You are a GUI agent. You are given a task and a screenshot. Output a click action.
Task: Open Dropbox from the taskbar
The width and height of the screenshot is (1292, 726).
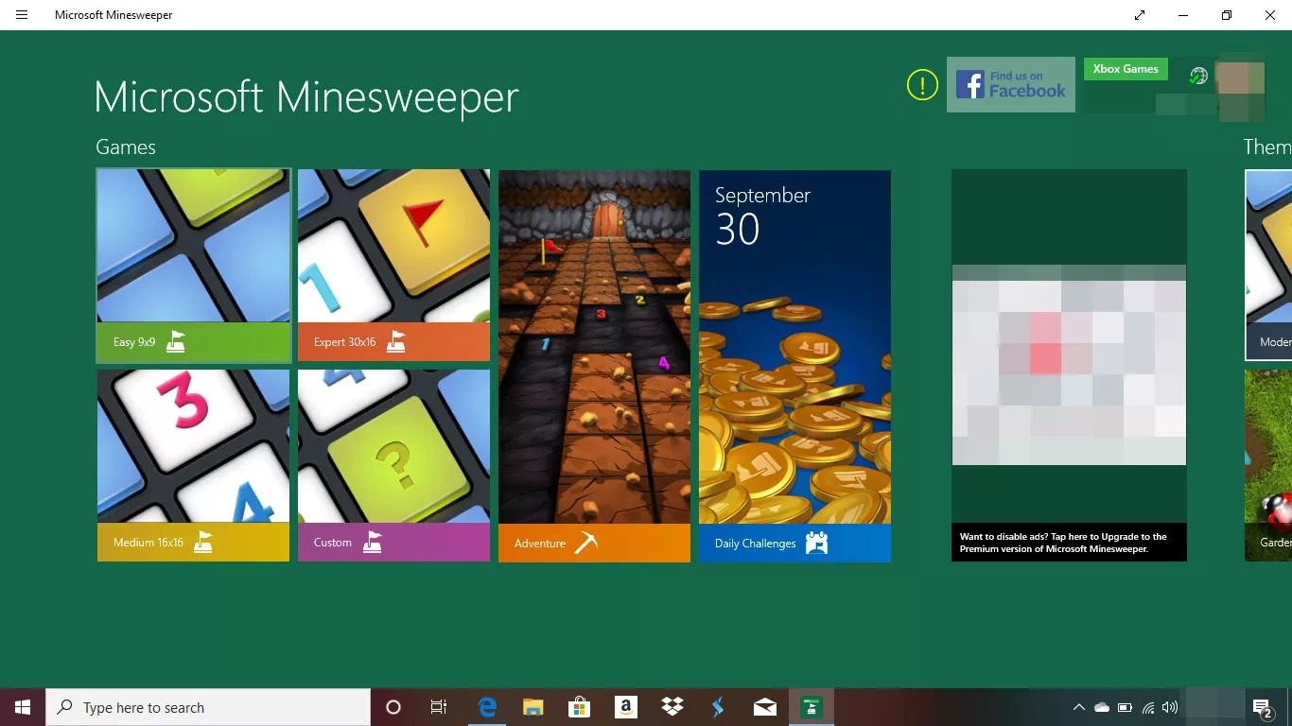coord(672,707)
